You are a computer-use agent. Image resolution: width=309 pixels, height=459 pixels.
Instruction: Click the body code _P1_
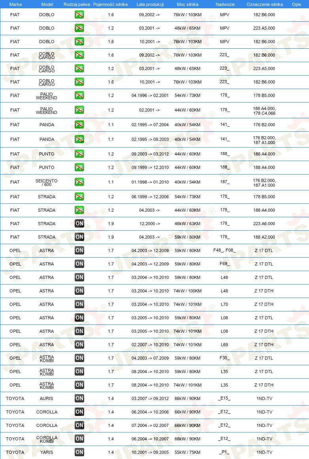tap(224, 452)
